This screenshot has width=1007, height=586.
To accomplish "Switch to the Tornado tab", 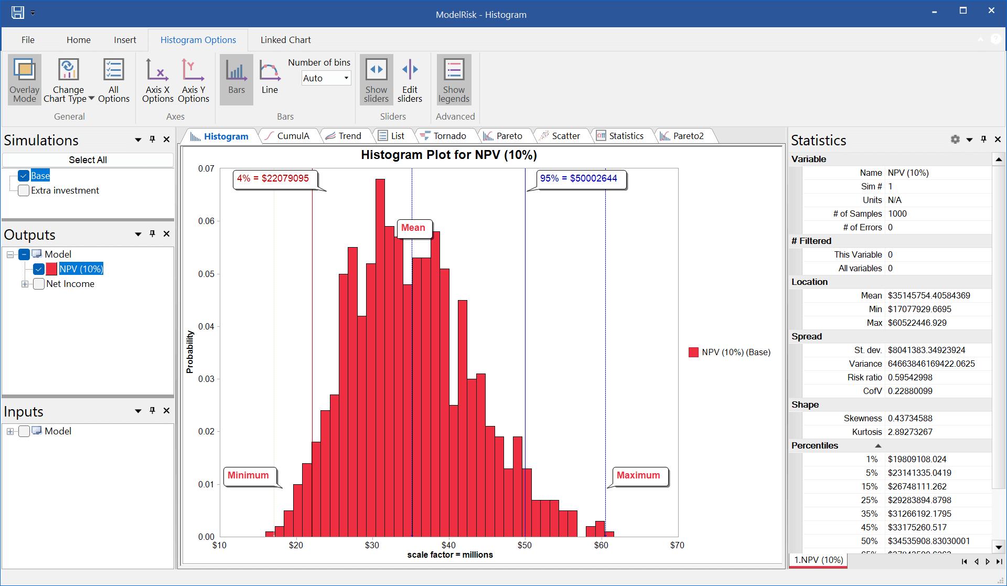I will (x=449, y=136).
